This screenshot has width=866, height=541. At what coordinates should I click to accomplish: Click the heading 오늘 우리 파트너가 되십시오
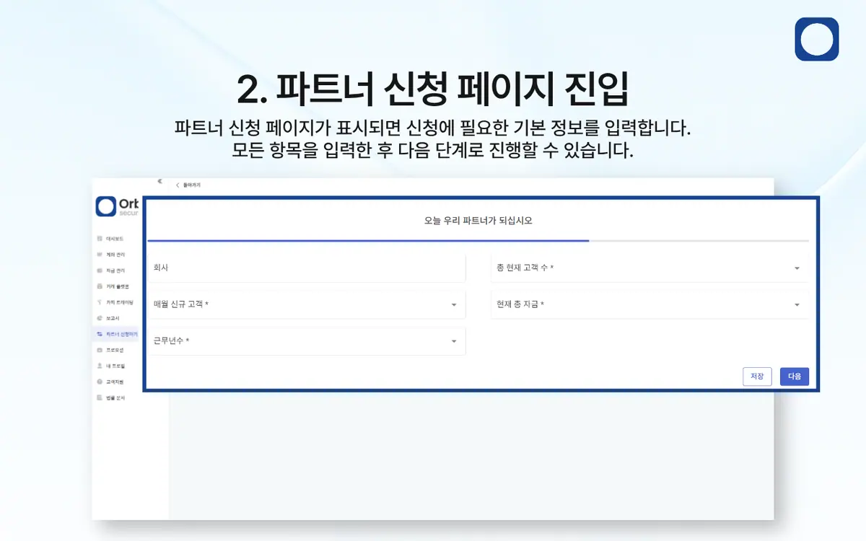(x=478, y=221)
